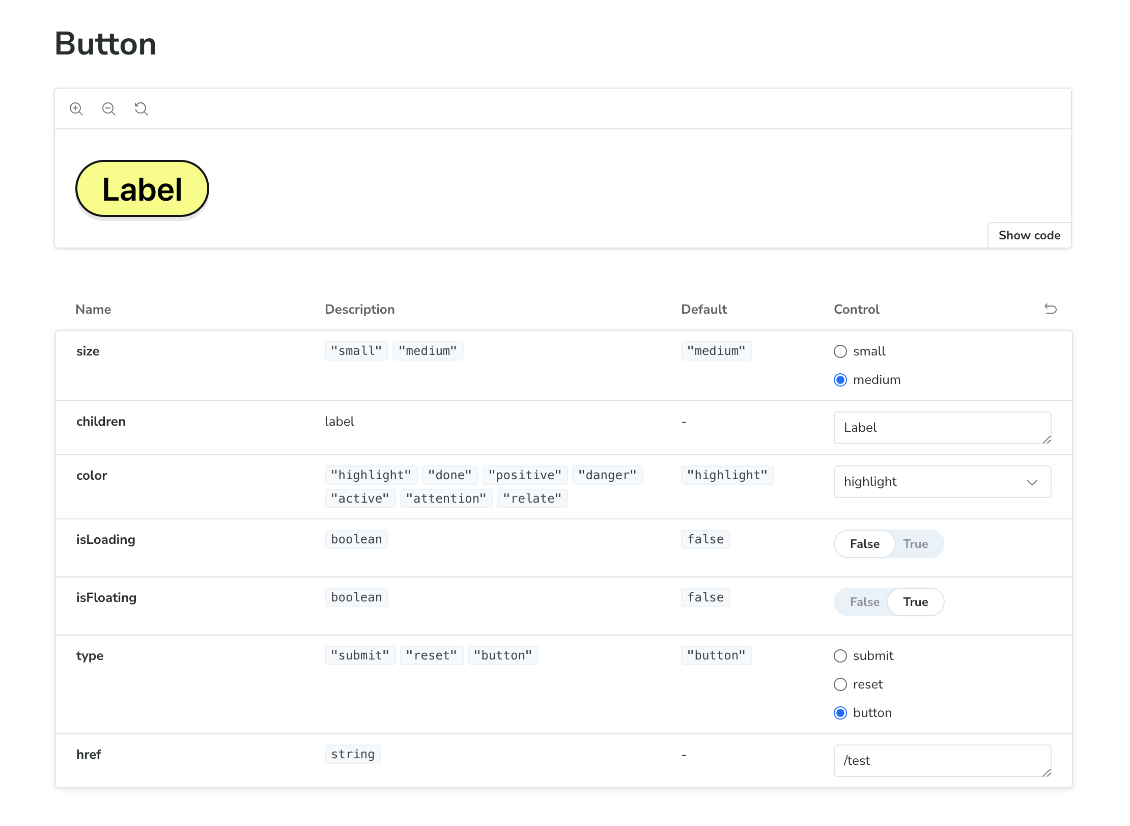Click the Control column header
Screen dimensions: 1130x826
856,309
